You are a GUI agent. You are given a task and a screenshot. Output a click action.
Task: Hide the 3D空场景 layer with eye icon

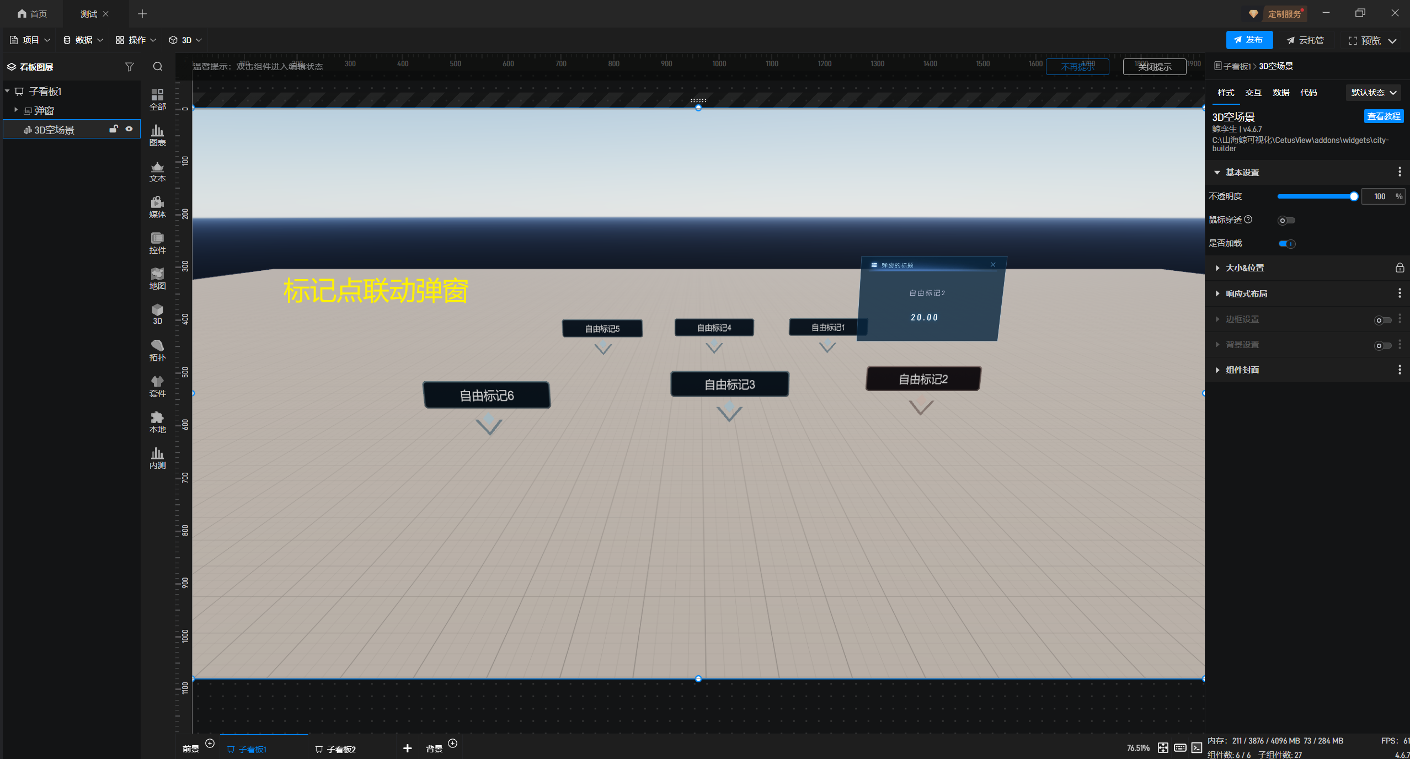coord(129,129)
